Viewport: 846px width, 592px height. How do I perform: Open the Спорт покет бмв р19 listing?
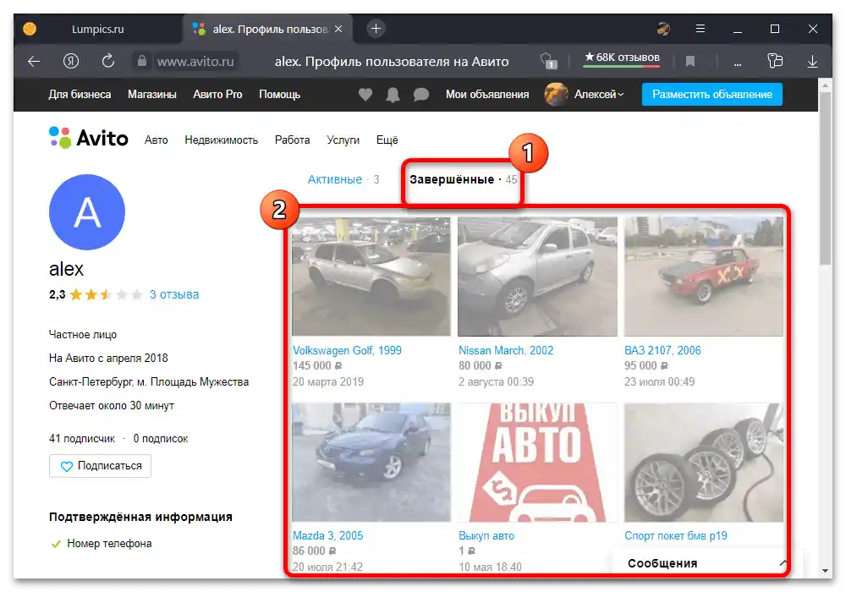point(675,536)
